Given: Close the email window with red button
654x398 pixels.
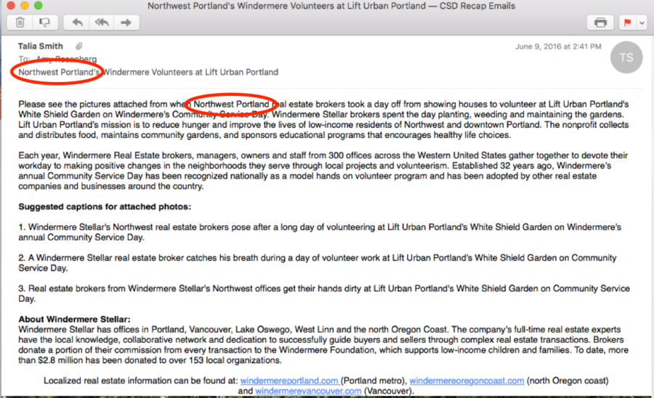Looking at the screenshot, I should click(x=11, y=5).
